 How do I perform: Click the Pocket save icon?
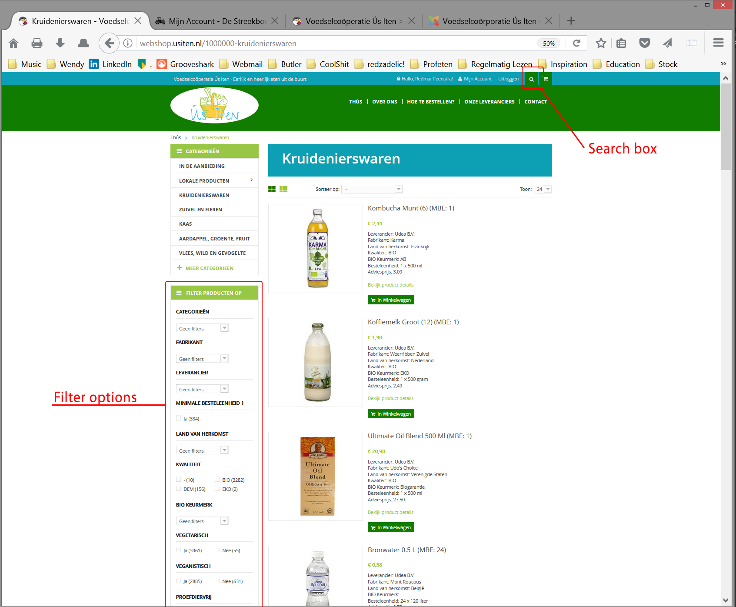coord(645,43)
